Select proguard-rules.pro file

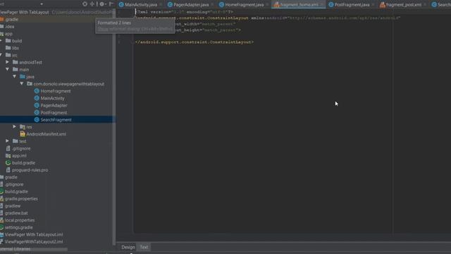30,170
